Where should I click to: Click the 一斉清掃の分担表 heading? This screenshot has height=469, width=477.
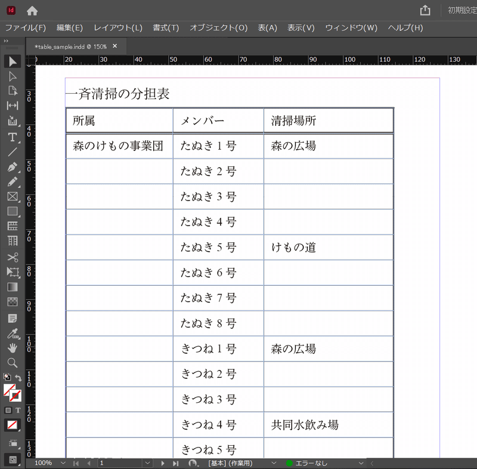(118, 94)
